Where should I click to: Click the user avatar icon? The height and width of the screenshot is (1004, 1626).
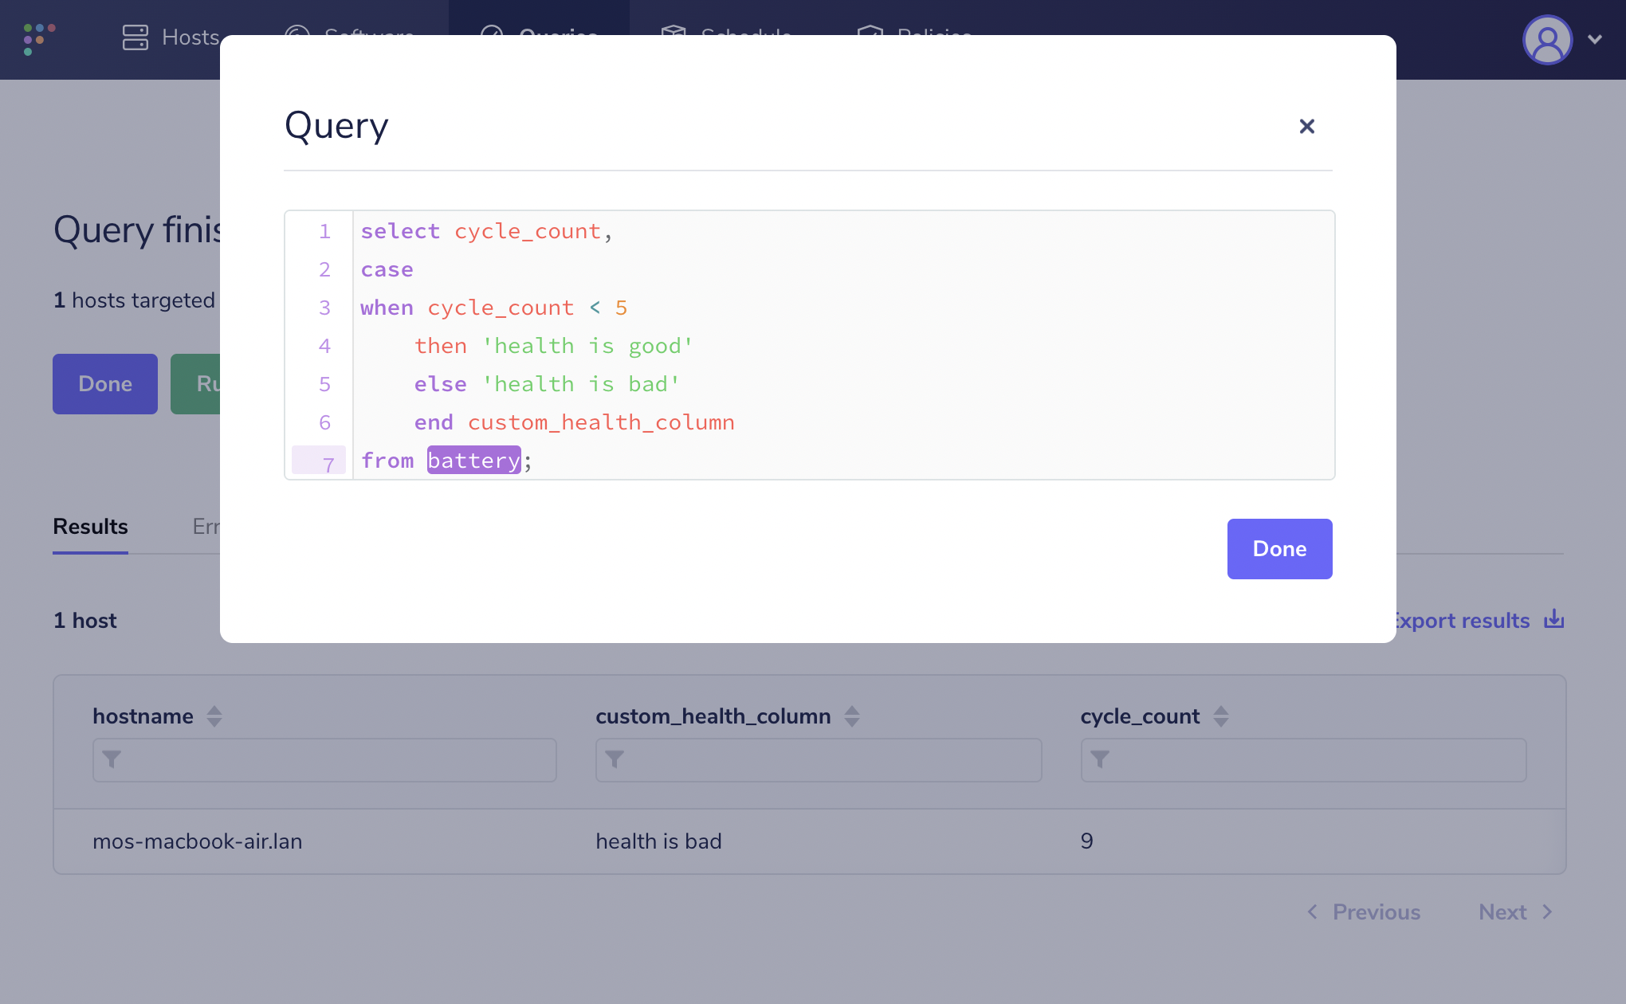(x=1547, y=39)
